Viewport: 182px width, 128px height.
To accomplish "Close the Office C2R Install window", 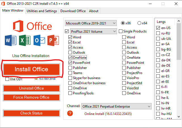I will tap(176, 4).
